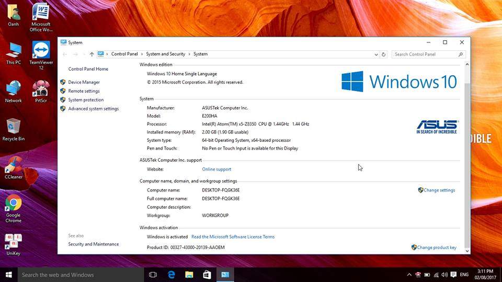Click Change product key link
The width and height of the screenshot is (502, 282).
pos(437,247)
